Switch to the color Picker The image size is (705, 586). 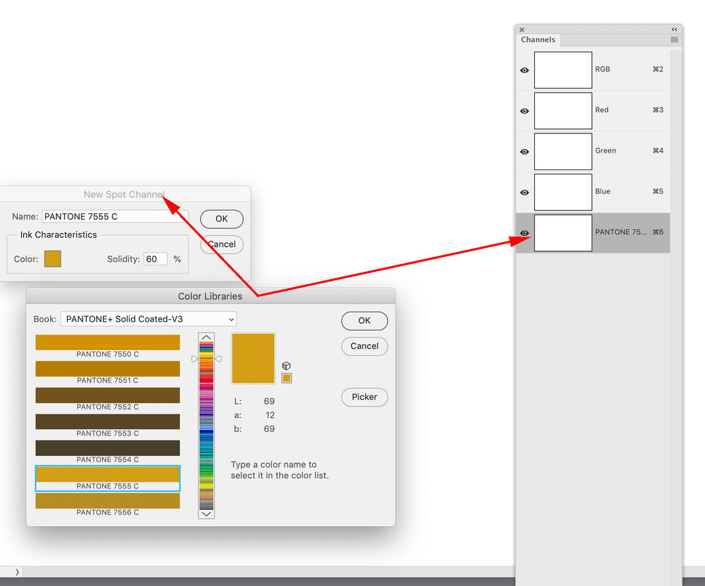tap(364, 397)
